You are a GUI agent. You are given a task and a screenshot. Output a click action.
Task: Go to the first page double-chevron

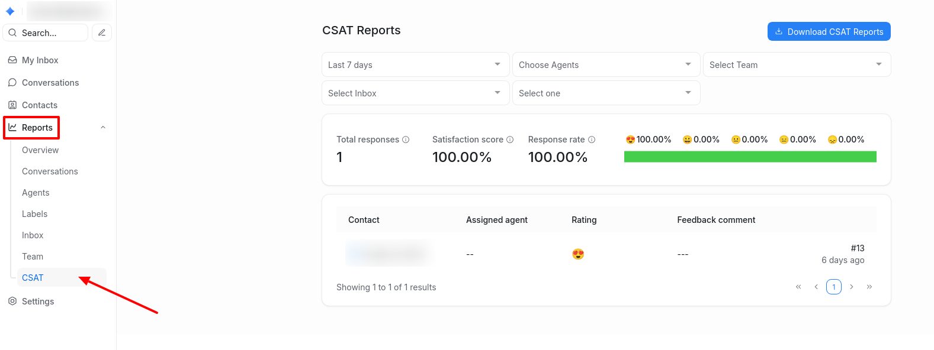click(798, 287)
